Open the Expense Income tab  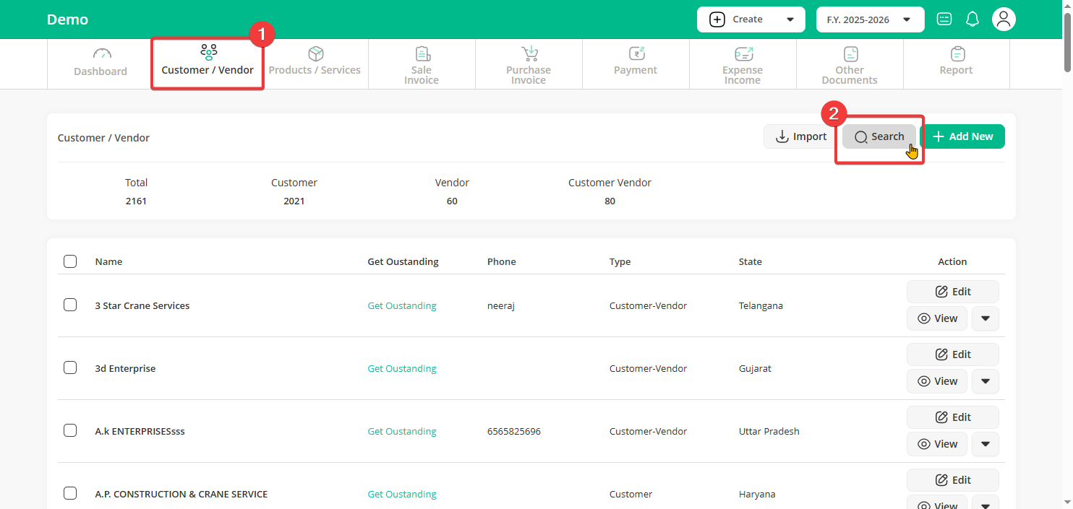(x=743, y=64)
